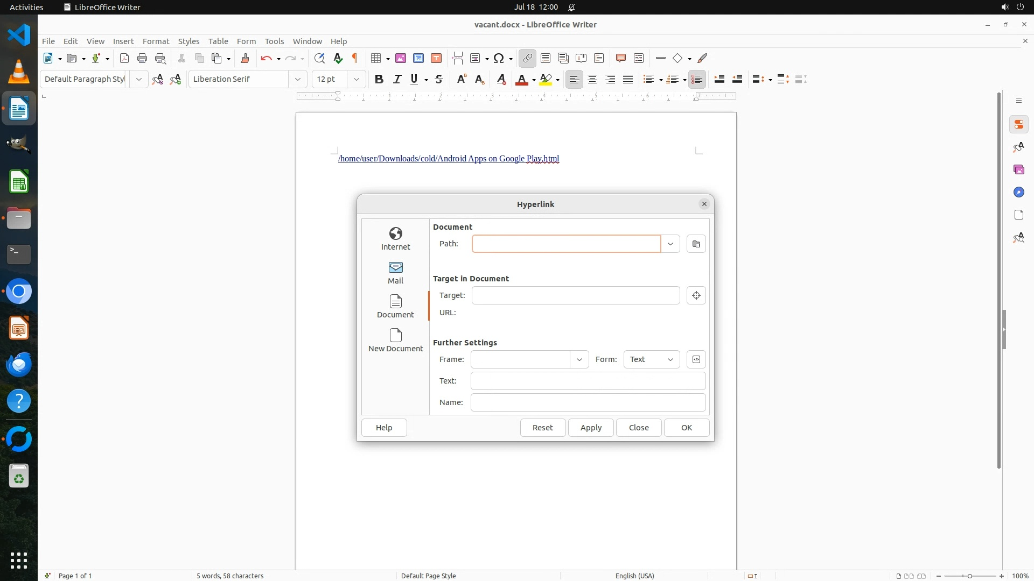1034x581 pixels.
Task: Click the Reset button
Action: click(x=542, y=428)
